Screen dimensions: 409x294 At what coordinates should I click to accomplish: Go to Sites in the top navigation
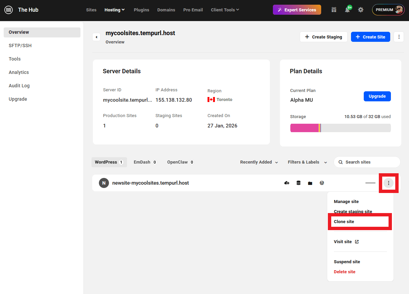pyautogui.click(x=91, y=10)
